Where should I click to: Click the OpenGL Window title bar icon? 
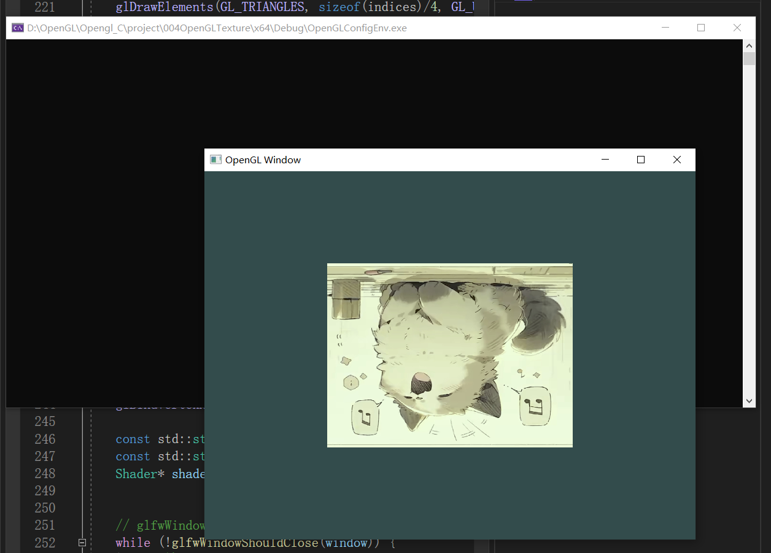(215, 160)
